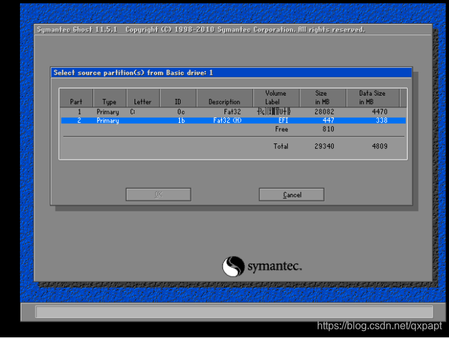Click the Symantec Ghost 11.5.1 title text
This screenshot has width=449, height=338.
[x=78, y=30]
